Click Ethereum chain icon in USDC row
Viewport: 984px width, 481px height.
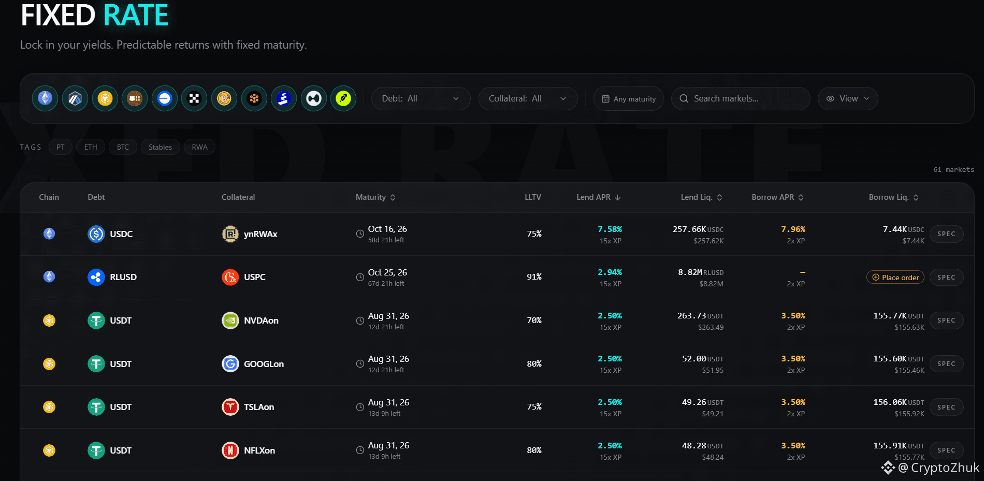[x=49, y=234]
